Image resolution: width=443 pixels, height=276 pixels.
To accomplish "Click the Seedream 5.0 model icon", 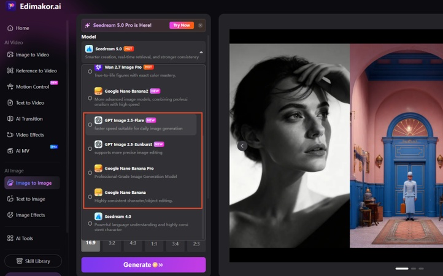I will click(90, 49).
